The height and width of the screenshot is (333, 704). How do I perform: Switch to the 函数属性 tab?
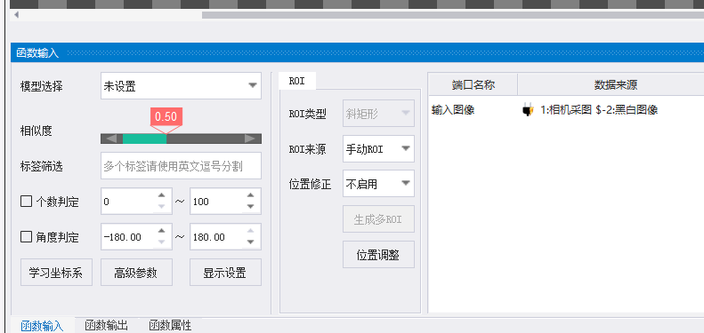[x=170, y=326]
